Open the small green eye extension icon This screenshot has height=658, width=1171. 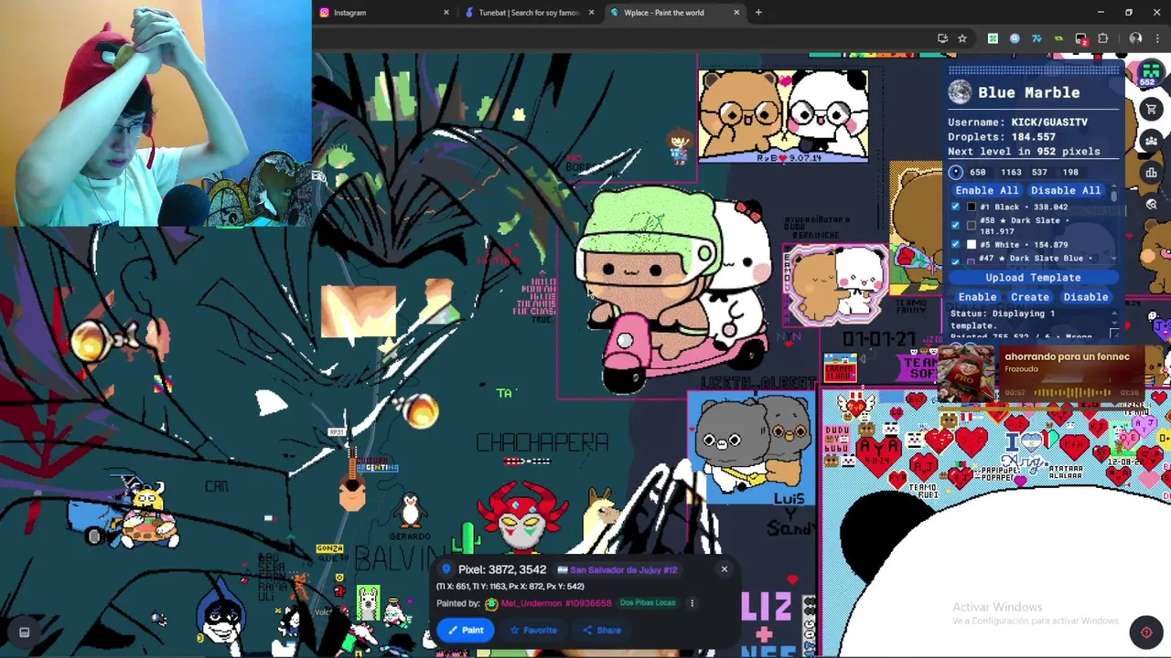point(1058,38)
